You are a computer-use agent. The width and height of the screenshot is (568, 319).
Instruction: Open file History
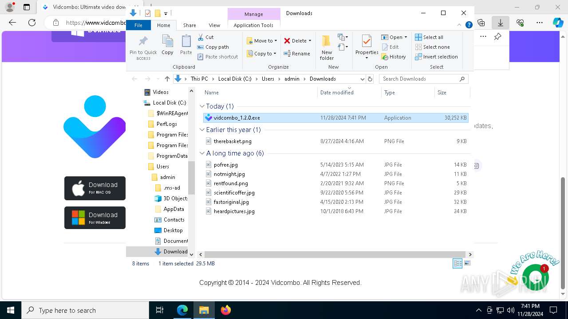point(394,57)
